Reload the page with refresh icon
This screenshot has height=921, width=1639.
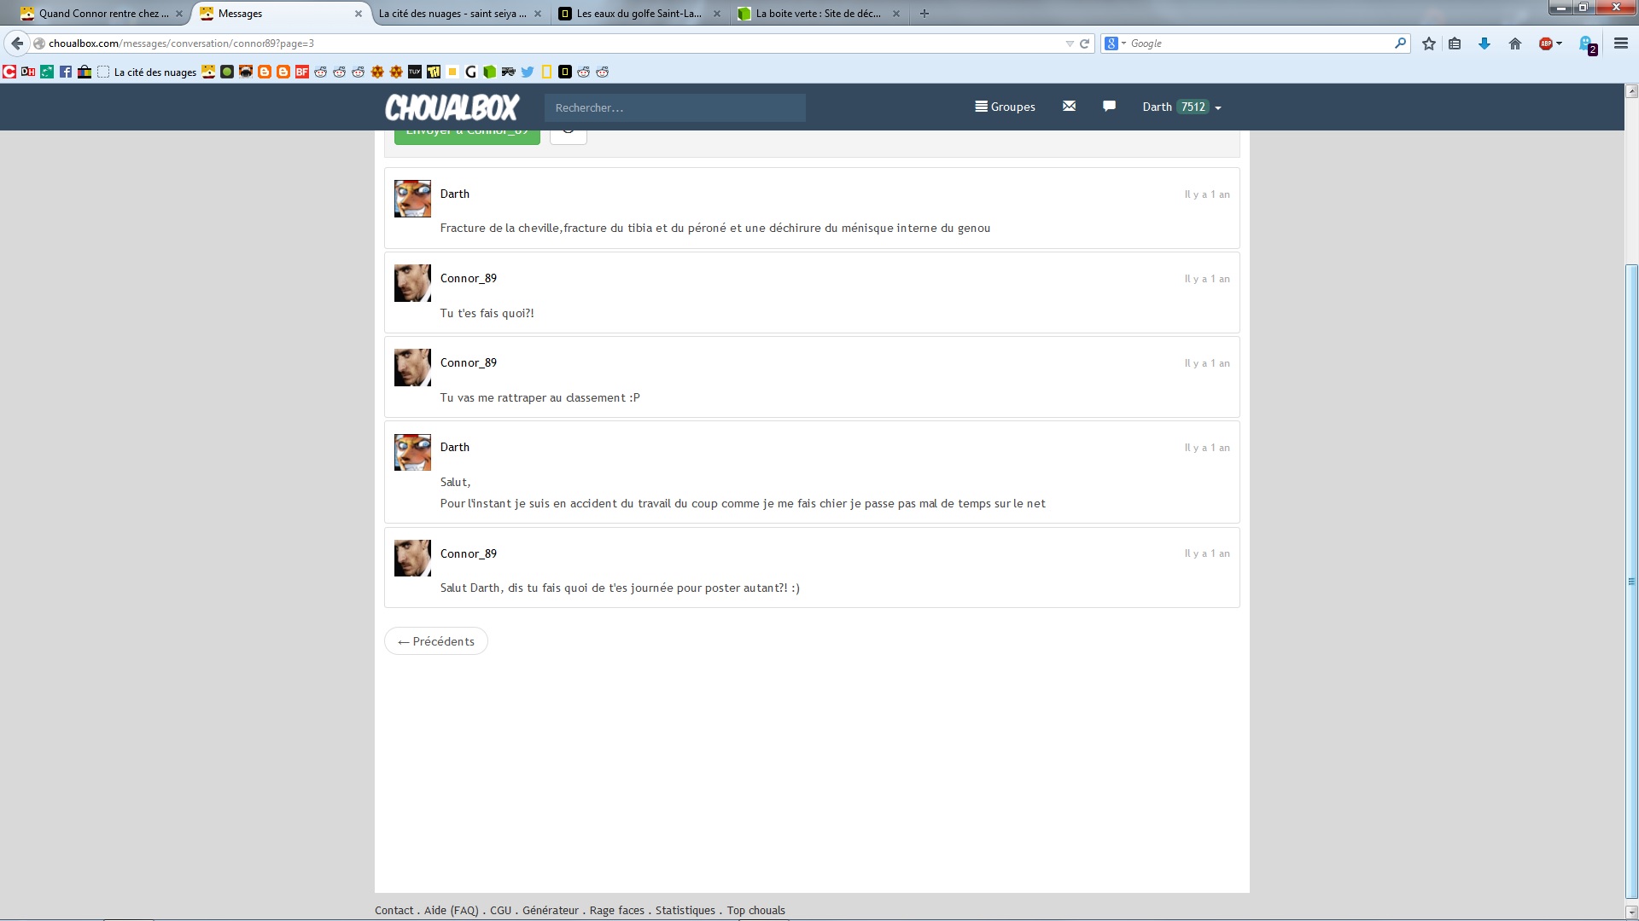click(1085, 43)
